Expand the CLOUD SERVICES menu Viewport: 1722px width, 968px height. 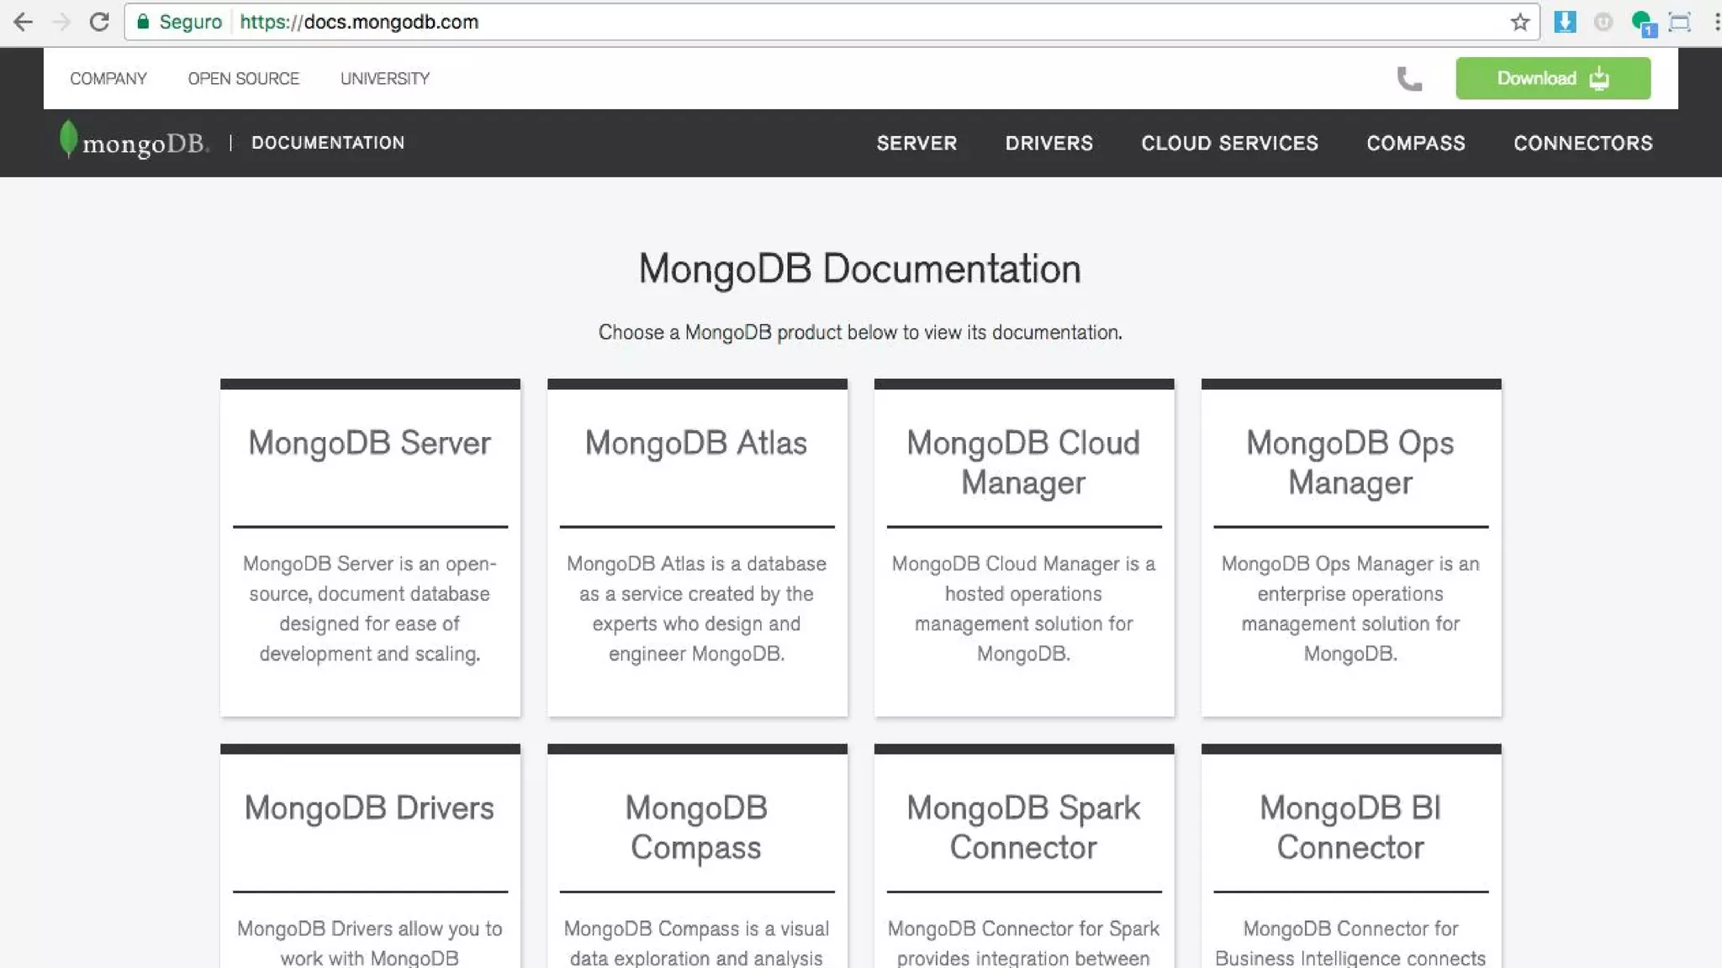pyautogui.click(x=1229, y=143)
